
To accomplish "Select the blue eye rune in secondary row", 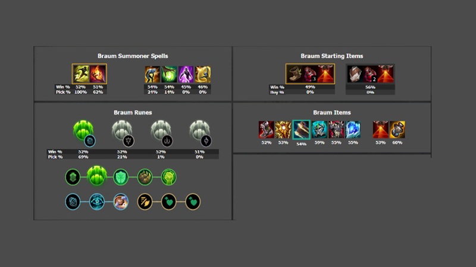I will click(x=97, y=202).
